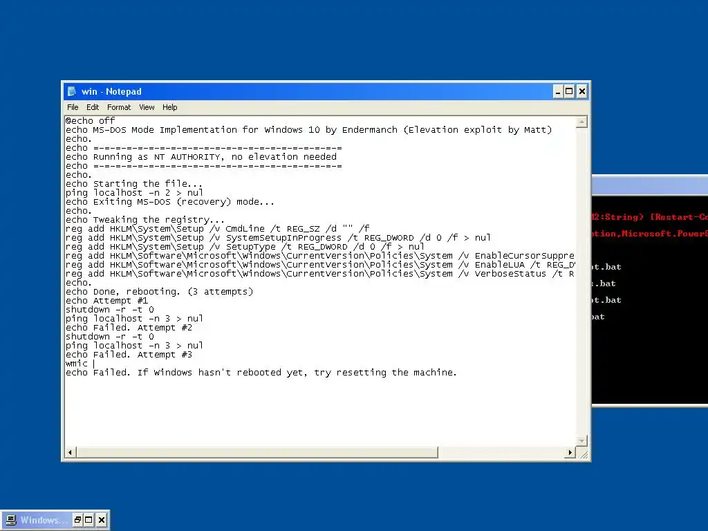
Task: Click the '@echo off' line
Action: pyautogui.click(x=91, y=120)
